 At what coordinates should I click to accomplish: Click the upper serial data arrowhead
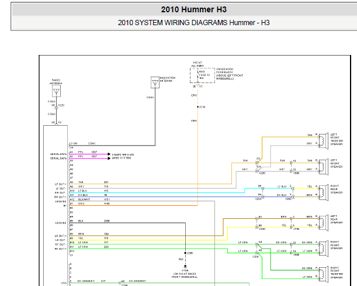(x=109, y=154)
